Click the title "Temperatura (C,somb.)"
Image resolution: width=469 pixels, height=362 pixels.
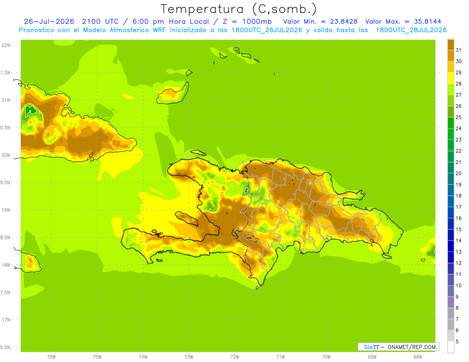click(x=238, y=9)
